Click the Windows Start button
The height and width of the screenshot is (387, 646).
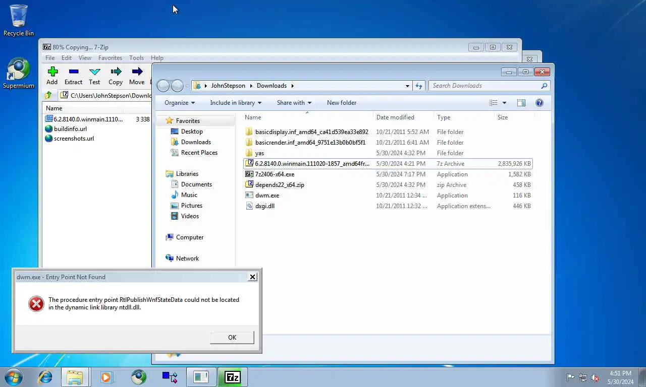pyautogui.click(x=13, y=377)
